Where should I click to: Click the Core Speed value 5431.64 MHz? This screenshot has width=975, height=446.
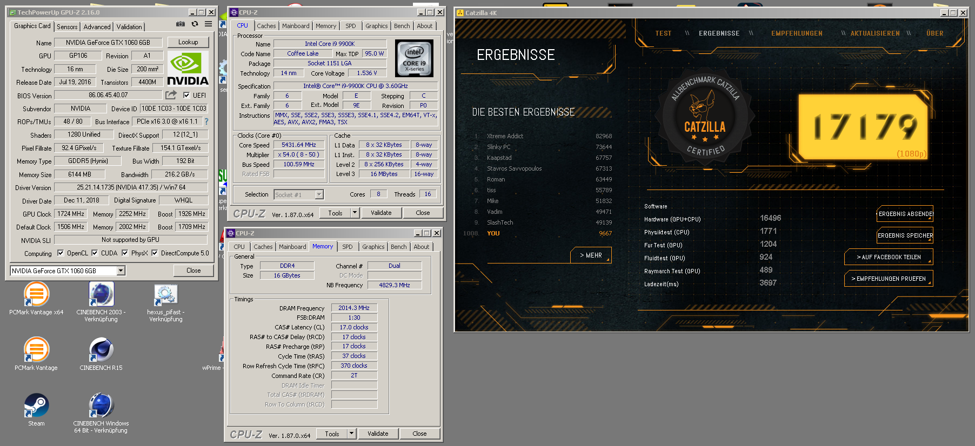coord(299,145)
